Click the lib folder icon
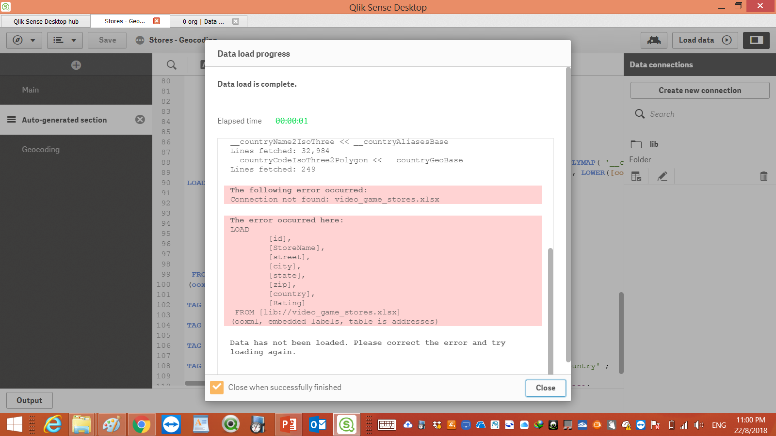 coord(636,144)
